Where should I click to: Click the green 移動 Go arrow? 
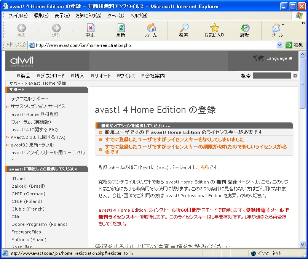coord(289,45)
